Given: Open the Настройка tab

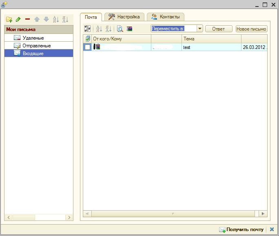Looking at the screenshot, I should (x=124, y=17).
